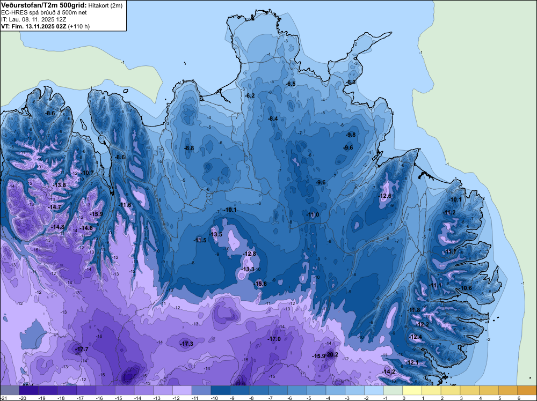Screen dimensions: 537x401
Task: Click the -6.5 temperature value
Action: click(x=291, y=84)
